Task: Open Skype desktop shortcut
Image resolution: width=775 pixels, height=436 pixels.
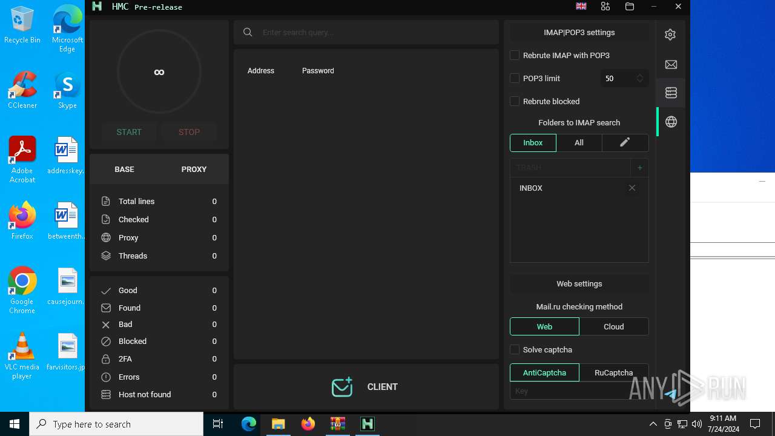Action: (x=67, y=90)
